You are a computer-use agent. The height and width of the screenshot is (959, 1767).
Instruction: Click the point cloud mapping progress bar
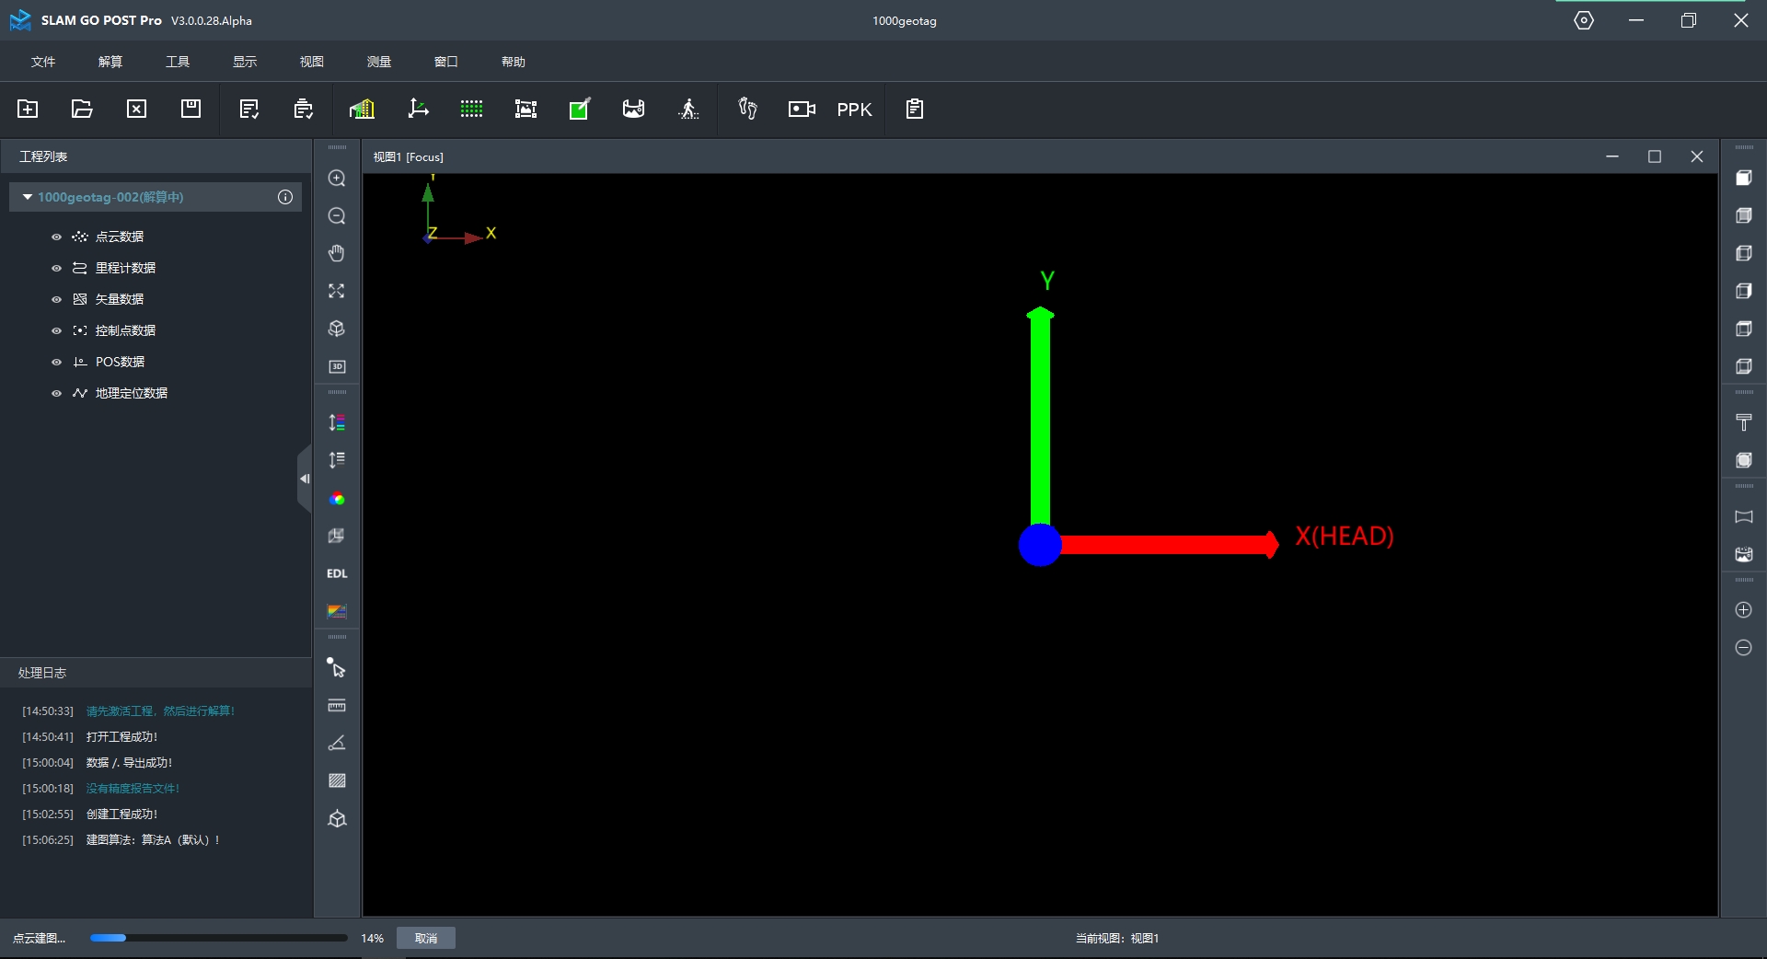pyautogui.click(x=218, y=938)
